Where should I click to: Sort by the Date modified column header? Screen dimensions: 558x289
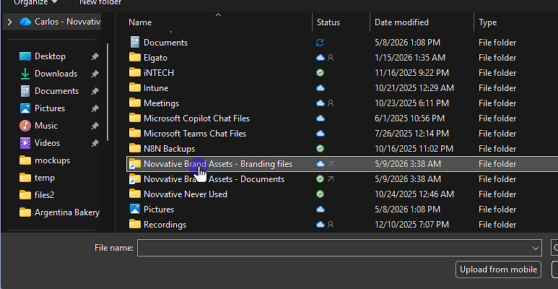tap(401, 22)
